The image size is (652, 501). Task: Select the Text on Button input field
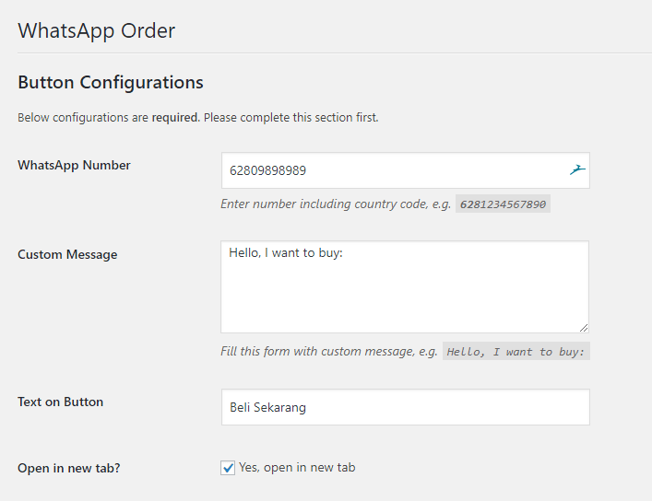(x=406, y=407)
